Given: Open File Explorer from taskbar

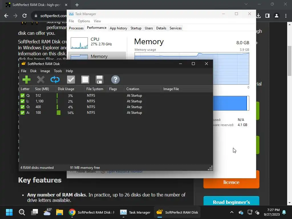Looking at the screenshot, I should [59, 212].
